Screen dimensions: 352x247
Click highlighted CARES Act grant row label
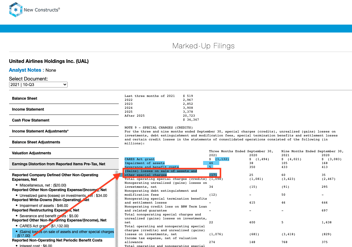[140, 159]
